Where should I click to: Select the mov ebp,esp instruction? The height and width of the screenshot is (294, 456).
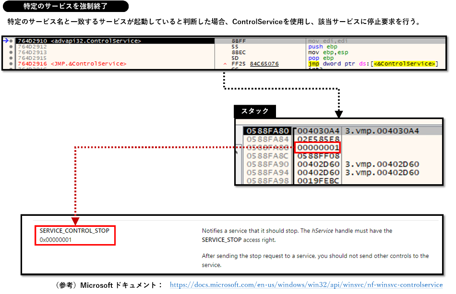coord(328,53)
